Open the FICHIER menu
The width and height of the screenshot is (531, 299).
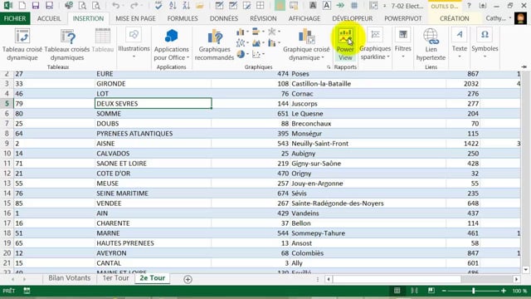(x=15, y=18)
